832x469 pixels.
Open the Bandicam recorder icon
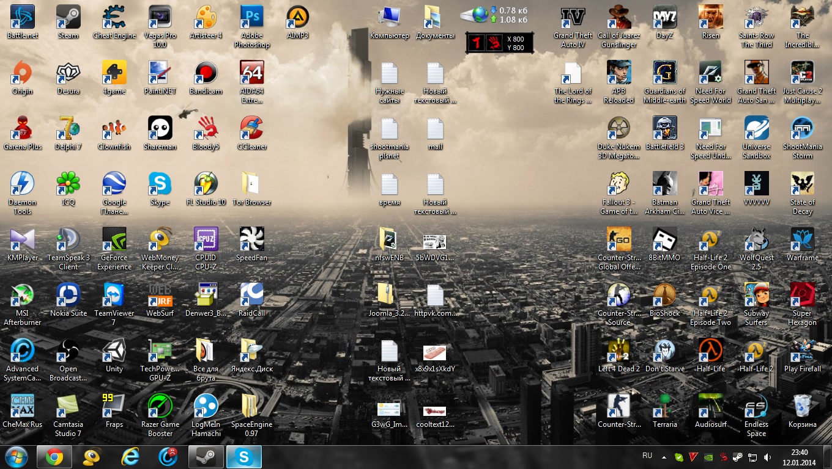(x=206, y=78)
